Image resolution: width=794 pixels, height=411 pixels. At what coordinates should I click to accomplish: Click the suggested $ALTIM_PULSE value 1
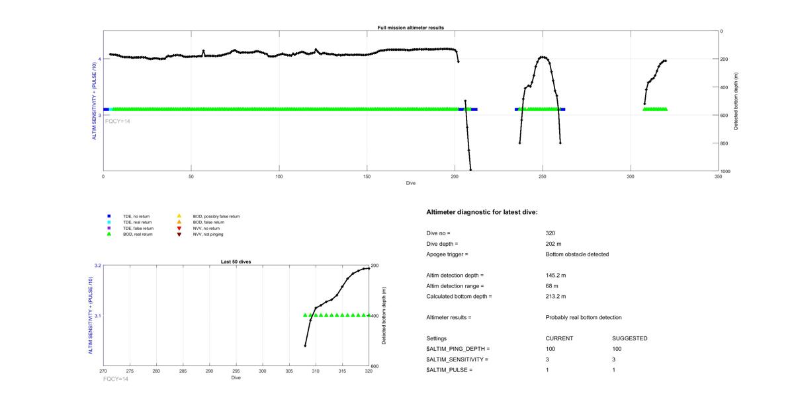pos(615,370)
